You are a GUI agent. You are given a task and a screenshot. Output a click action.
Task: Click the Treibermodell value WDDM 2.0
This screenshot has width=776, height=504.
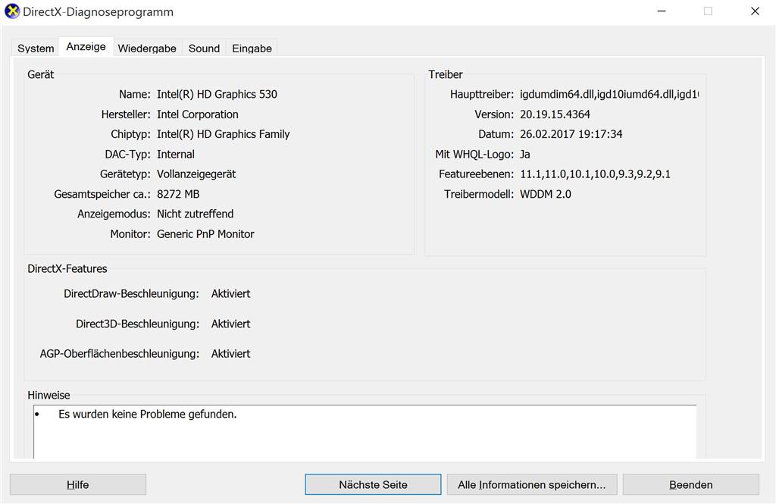546,194
